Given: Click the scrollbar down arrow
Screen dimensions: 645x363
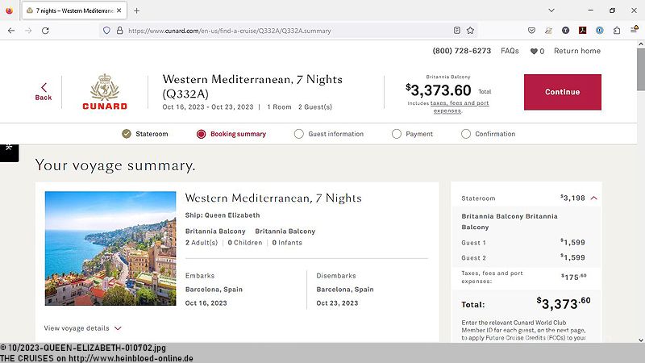Looking at the screenshot, I should click(641, 340).
